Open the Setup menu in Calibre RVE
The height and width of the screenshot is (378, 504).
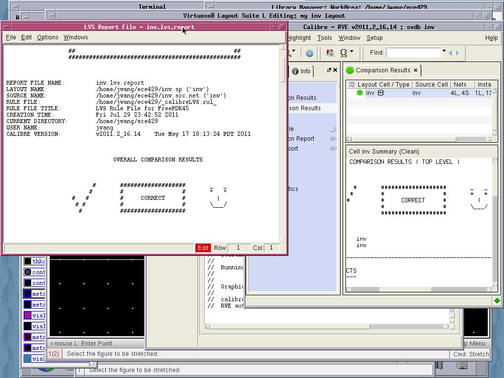tap(375, 38)
